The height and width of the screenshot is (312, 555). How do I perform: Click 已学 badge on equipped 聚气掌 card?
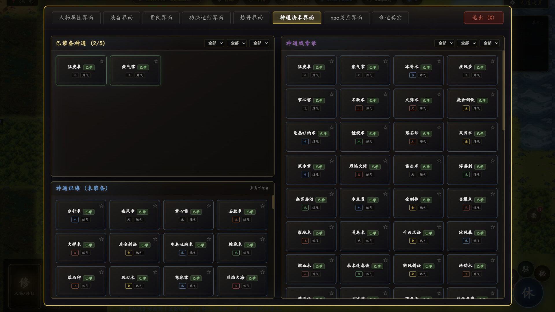pyautogui.click(x=143, y=67)
